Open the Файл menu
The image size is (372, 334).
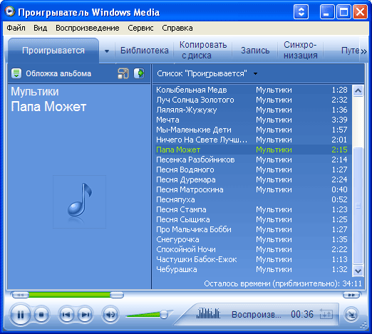16,28
